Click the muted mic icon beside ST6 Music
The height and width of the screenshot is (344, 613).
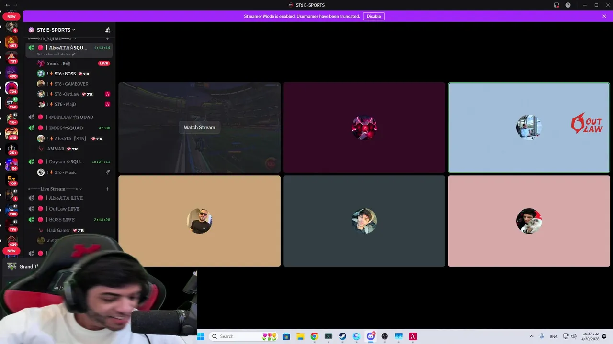click(108, 172)
